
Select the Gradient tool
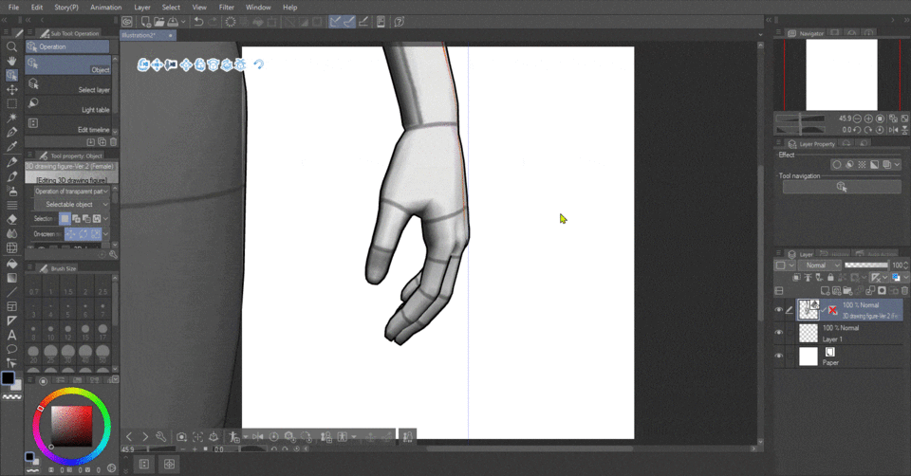click(x=11, y=278)
